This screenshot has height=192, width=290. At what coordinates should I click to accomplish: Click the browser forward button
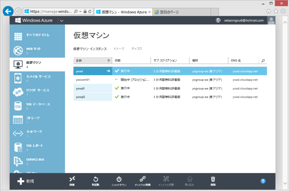coord(18,12)
